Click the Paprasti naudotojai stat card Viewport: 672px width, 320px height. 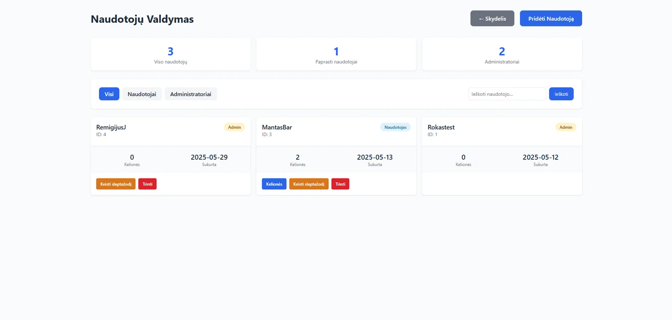pos(336,54)
